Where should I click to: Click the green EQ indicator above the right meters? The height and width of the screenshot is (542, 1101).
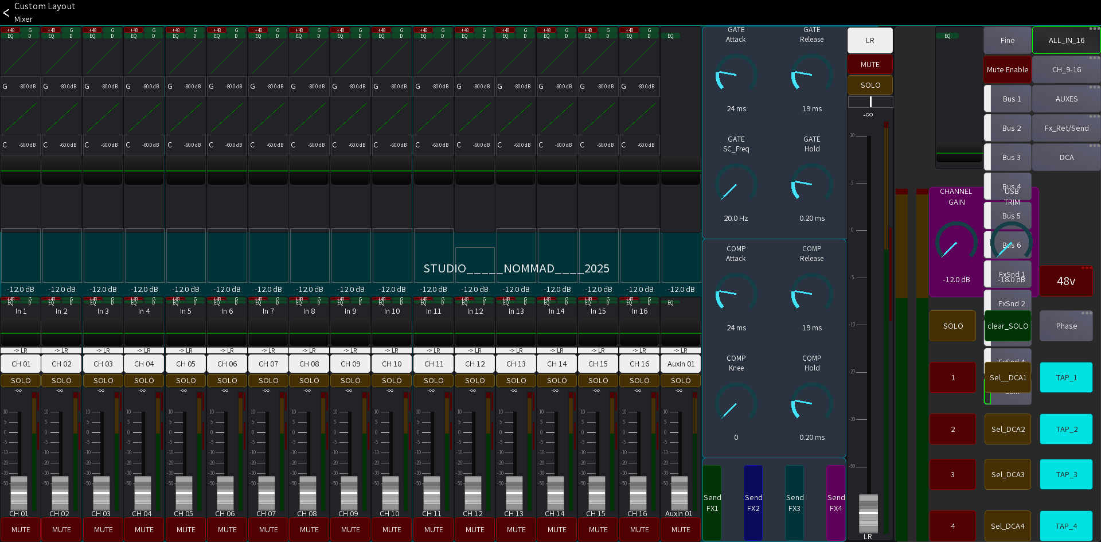(948, 35)
